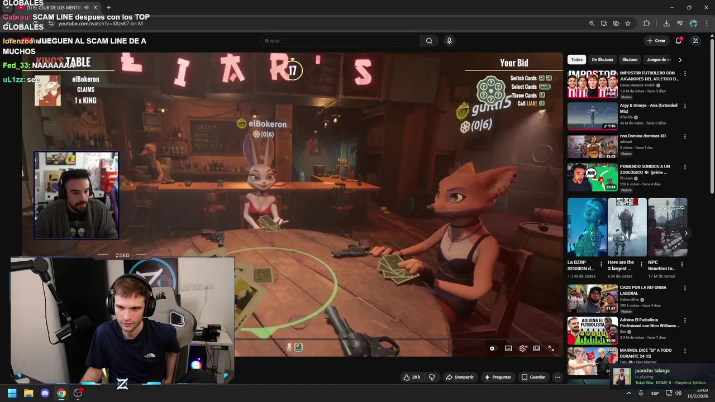
Task: Click the browser address bar URL
Action: (x=101, y=23)
